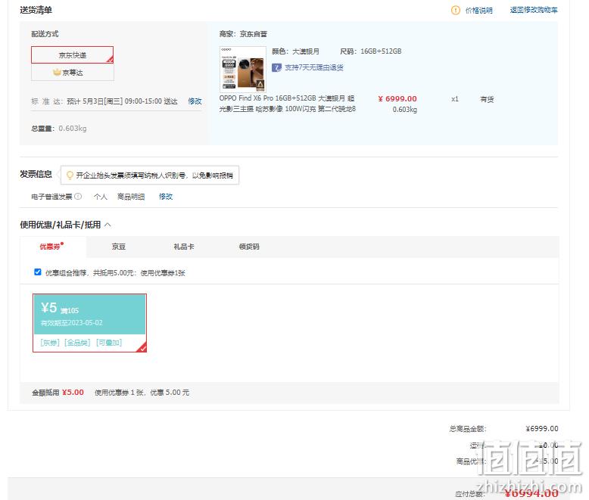The width and height of the screenshot is (589, 500).
Task: Switch to the 领货码 tab
Action: [x=249, y=247]
